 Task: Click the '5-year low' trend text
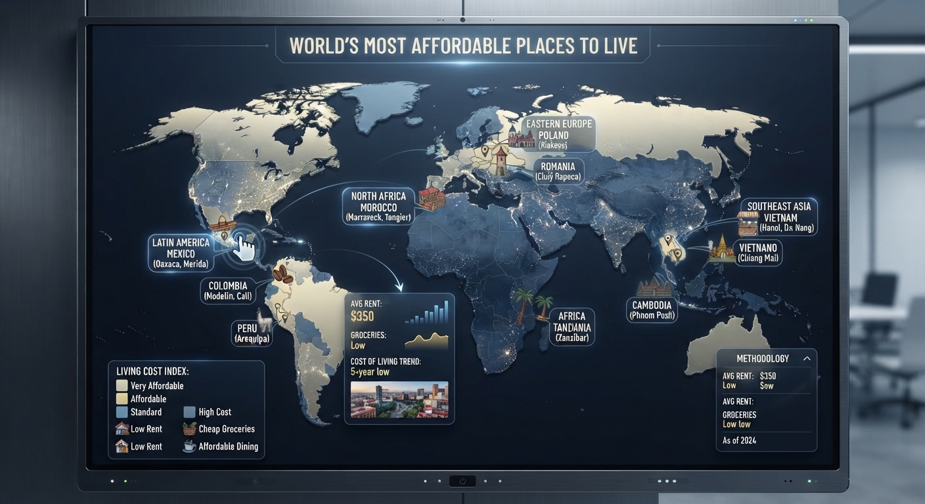pos(370,372)
